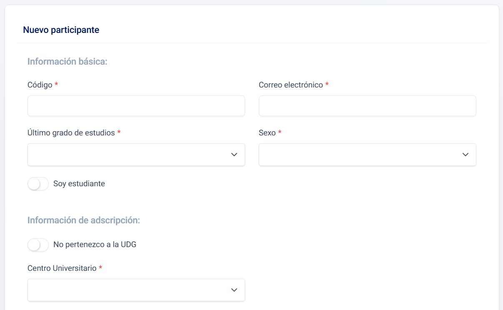The height and width of the screenshot is (310, 503).
Task: Focus the Código text field
Action: click(136, 106)
